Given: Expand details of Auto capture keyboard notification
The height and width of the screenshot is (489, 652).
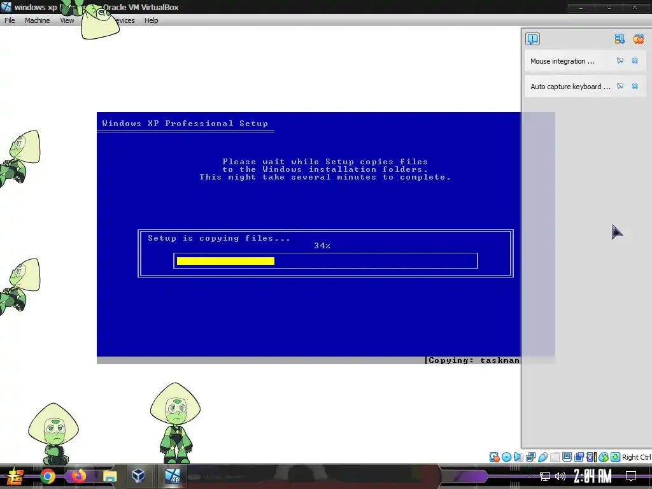Looking at the screenshot, I should click(x=620, y=86).
